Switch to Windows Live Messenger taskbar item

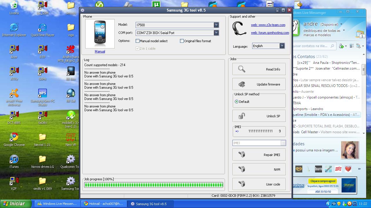click(x=57, y=204)
